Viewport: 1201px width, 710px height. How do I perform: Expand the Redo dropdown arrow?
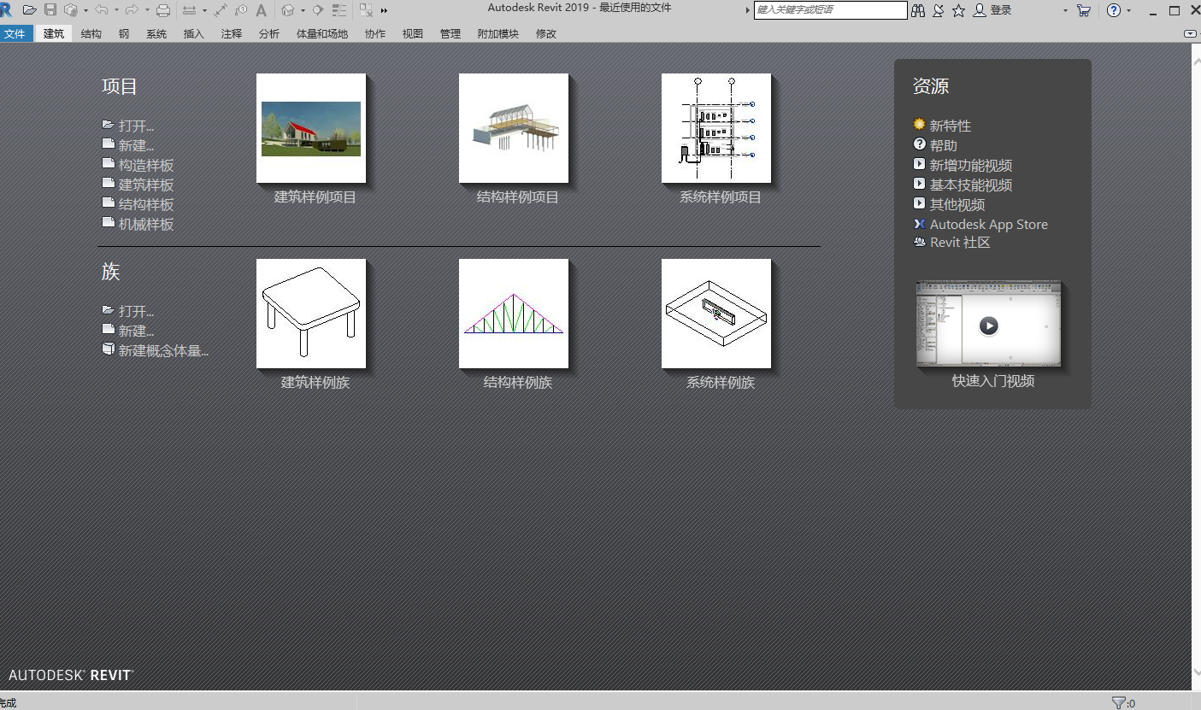tap(147, 10)
